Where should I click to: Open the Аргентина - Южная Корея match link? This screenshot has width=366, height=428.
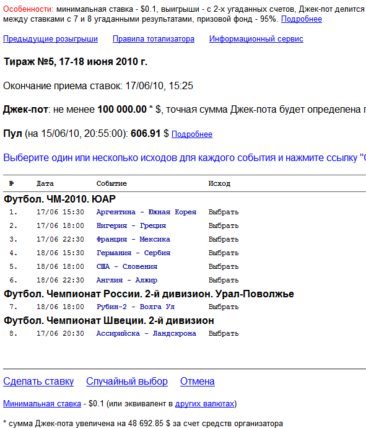pos(146,212)
